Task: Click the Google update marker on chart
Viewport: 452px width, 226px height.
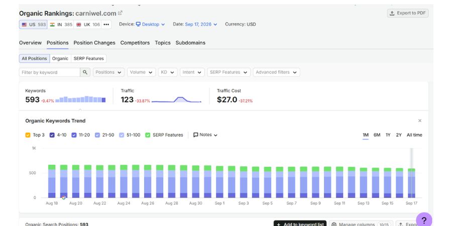Action: point(64,197)
